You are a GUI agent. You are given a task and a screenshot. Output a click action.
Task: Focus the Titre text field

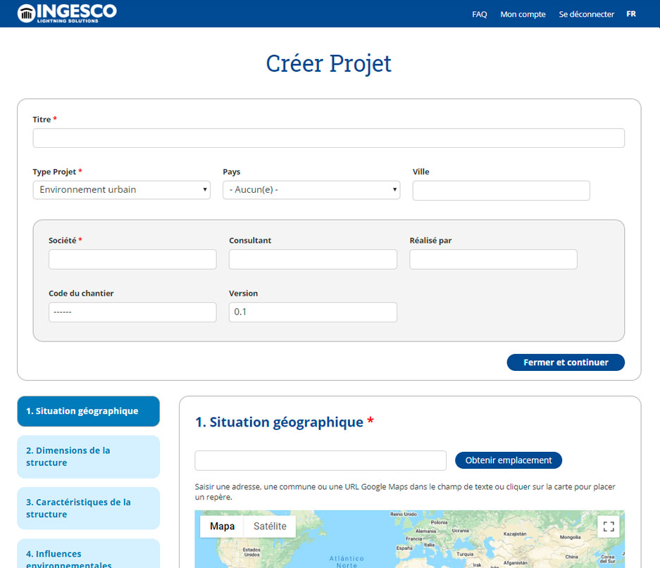(x=328, y=138)
